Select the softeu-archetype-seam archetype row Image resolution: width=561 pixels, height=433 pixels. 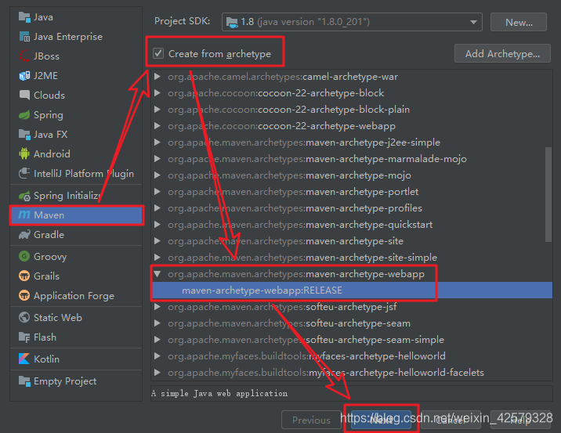click(x=352, y=323)
